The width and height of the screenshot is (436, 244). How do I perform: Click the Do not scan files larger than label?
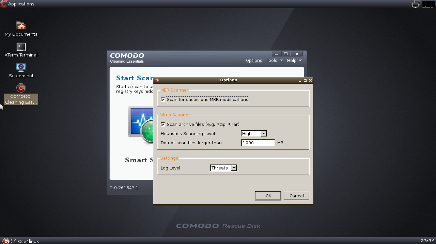(191, 143)
